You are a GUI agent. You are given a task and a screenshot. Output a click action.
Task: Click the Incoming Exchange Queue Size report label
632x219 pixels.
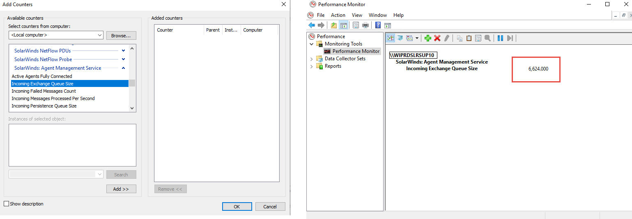point(442,68)
